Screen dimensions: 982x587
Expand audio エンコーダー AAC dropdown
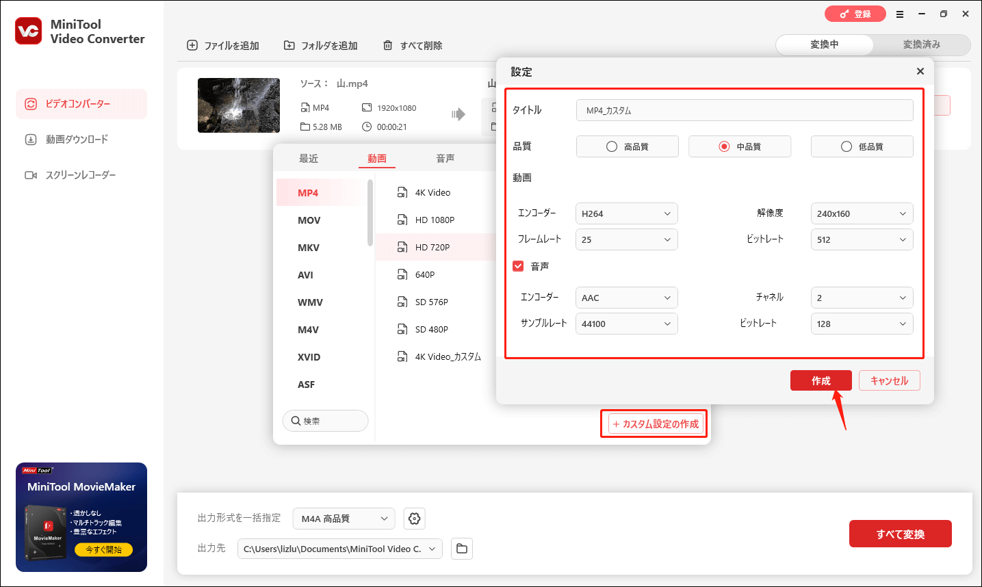pyautogui.click(x=627, y=298)
